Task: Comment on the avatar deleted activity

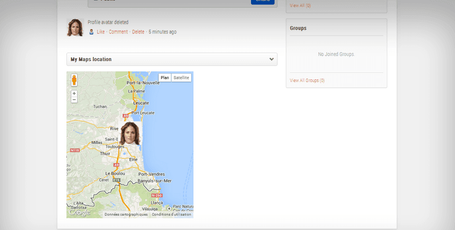Action: point(118,32)
